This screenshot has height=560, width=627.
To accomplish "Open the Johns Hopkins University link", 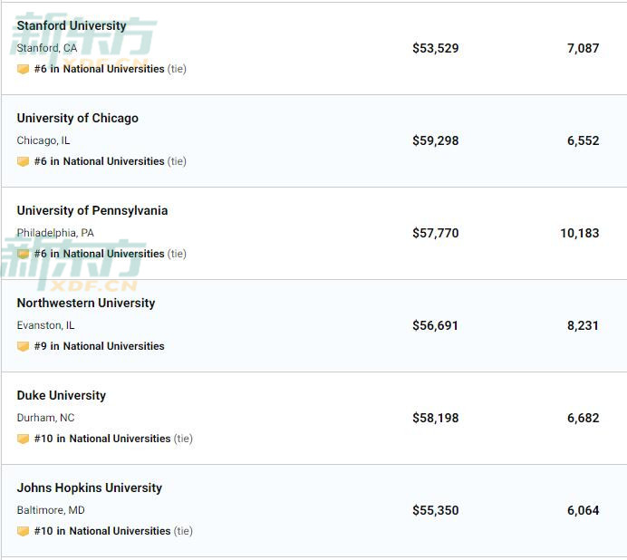I will point(89,488).
